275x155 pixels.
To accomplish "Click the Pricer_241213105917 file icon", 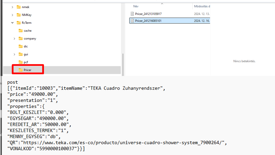I will pyautogui.click(x=132, y=14).
